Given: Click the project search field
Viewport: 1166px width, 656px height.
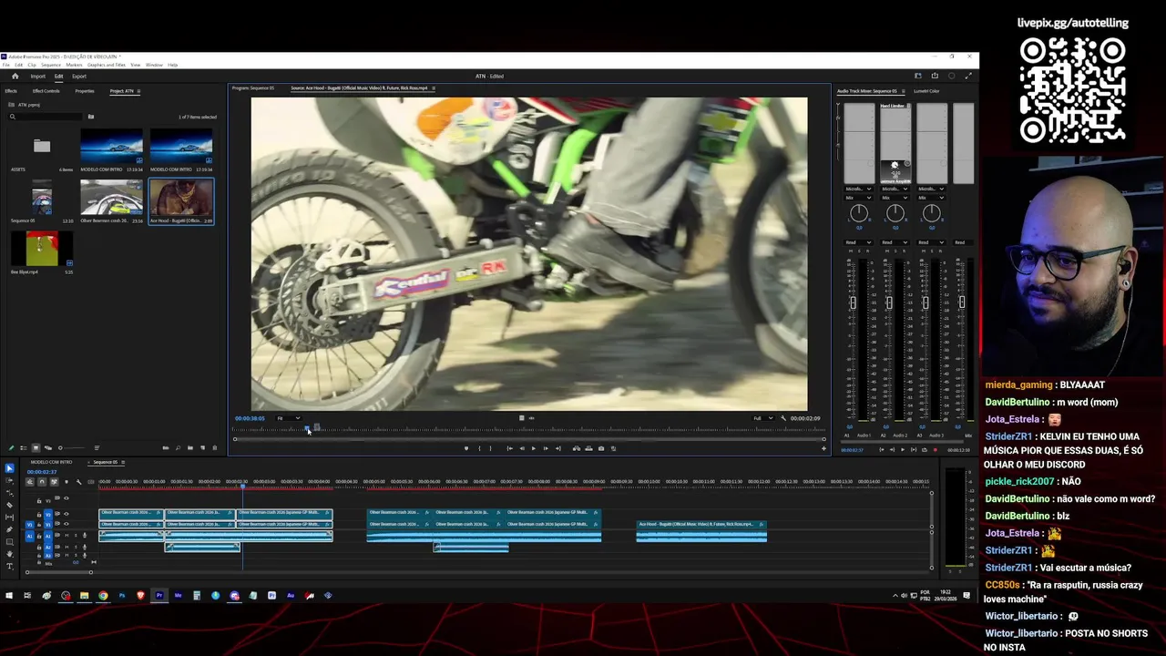Looking at the screenshot, I should (x=46, y=117).
